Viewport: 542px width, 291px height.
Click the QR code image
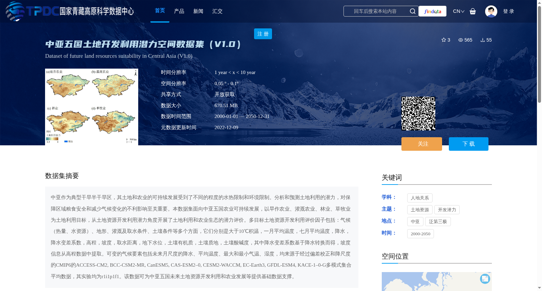point(418,114)
